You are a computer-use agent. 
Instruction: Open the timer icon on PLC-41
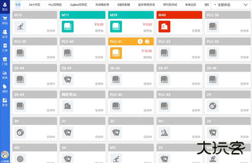[x=147, y=41]
